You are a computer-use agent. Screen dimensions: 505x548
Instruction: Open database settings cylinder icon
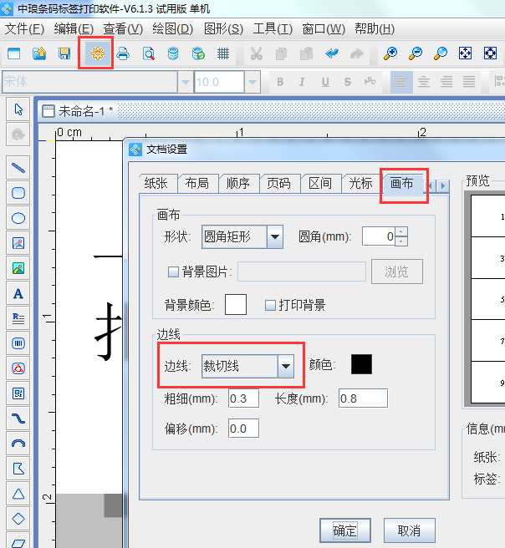pos(173,53)
